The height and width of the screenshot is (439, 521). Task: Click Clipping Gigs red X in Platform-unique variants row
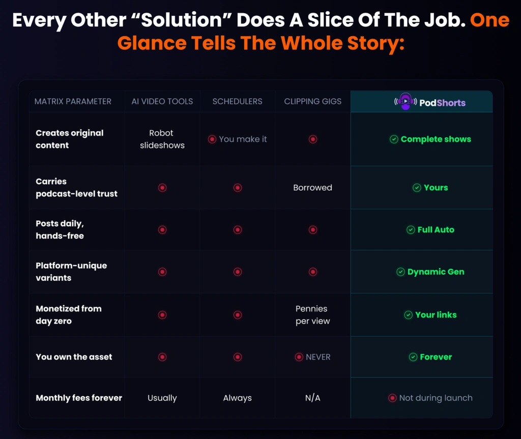pyautogui.click(x=313, y=272)
